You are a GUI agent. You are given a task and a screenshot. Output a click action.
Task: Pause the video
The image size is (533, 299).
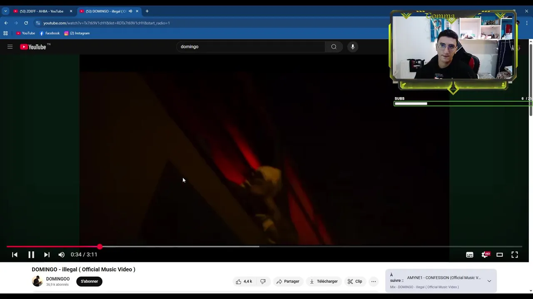(31, 255)
